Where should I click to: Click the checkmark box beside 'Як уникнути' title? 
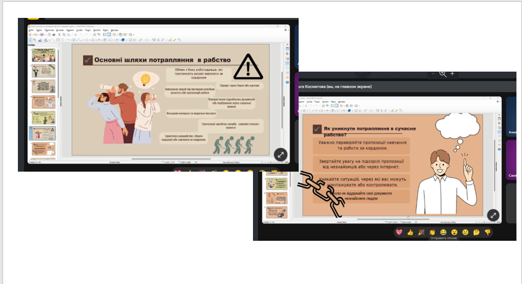[316, 129]
